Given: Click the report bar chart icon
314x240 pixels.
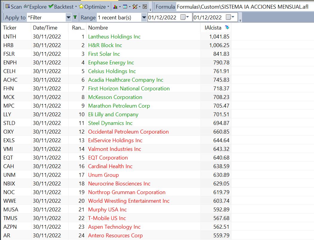Looking at the screenshot, I should point(115,7).
